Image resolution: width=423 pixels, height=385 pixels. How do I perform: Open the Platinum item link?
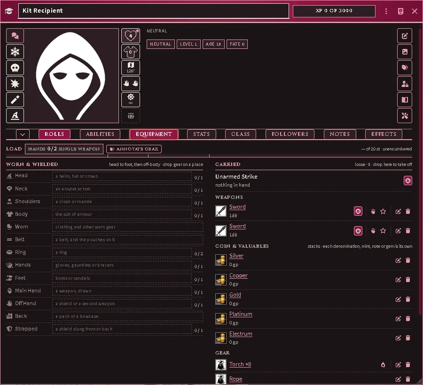pos(241,314)
